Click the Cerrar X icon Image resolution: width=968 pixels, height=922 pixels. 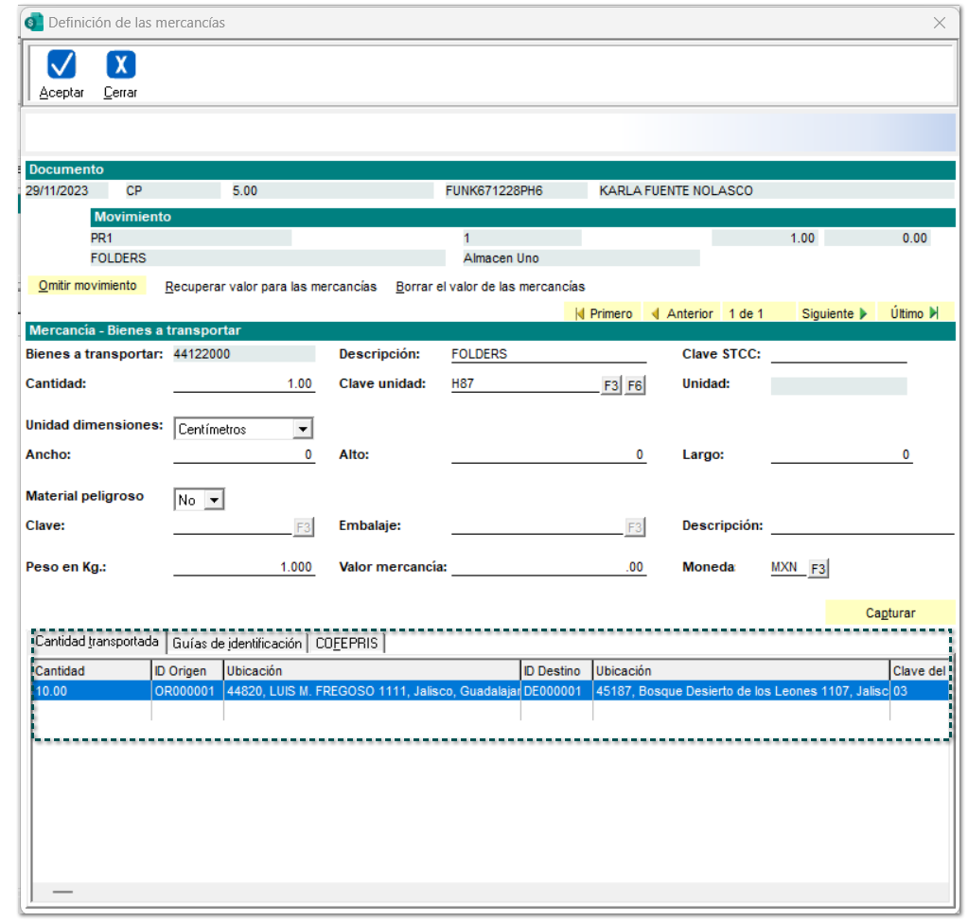120,64
